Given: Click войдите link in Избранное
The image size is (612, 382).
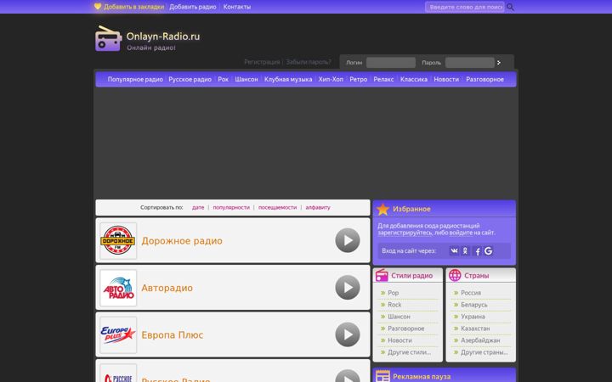Looking at the screenshot, I should pos(461,233).
